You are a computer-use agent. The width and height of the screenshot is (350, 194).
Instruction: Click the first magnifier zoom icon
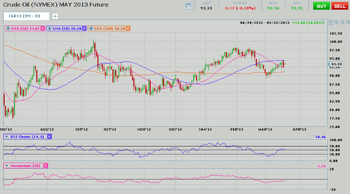337,22
